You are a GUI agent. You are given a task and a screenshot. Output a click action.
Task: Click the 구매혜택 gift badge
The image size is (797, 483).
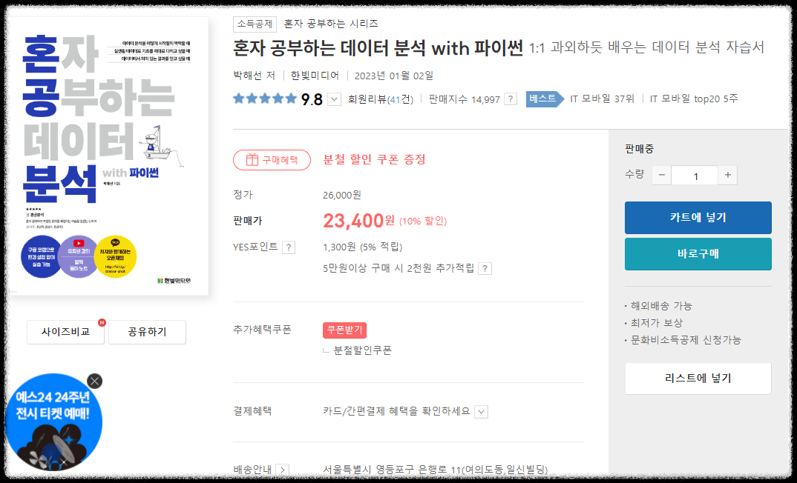point(272,160)
